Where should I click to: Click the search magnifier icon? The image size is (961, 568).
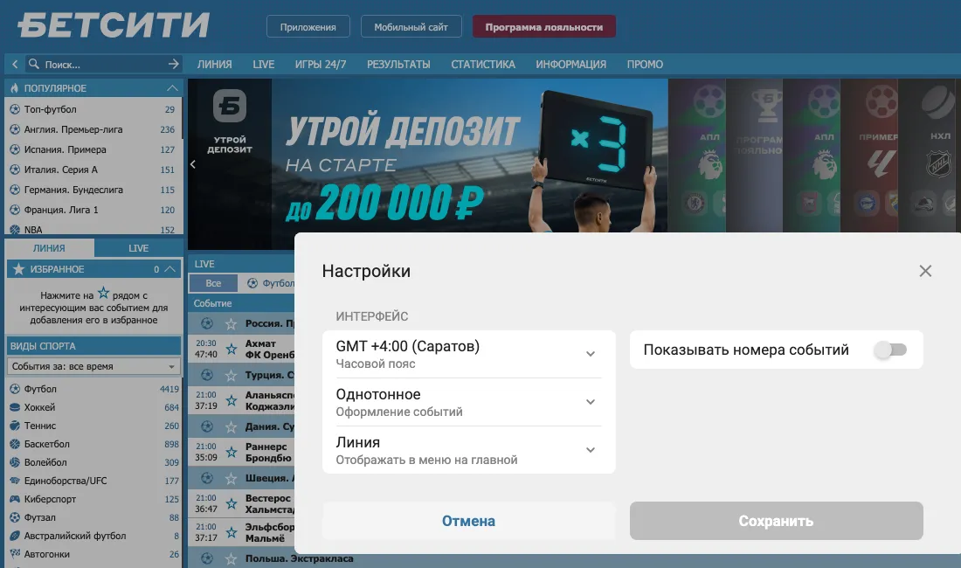[x=34, y=64]
